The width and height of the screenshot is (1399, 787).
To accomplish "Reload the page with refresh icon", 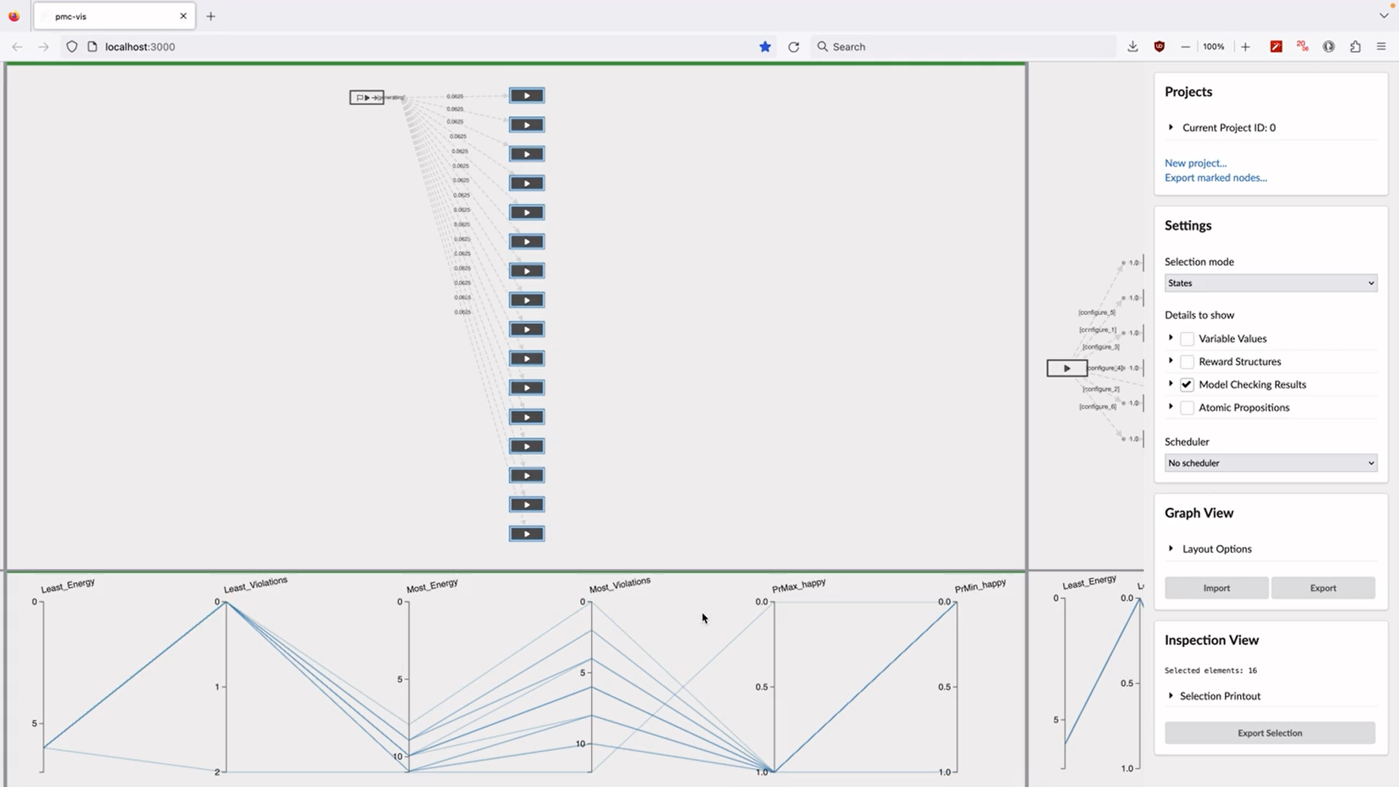I will click(x=793, y=47).
